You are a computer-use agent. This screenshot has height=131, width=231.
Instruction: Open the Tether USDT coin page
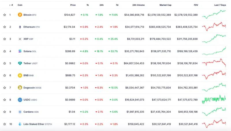(31, 63)
